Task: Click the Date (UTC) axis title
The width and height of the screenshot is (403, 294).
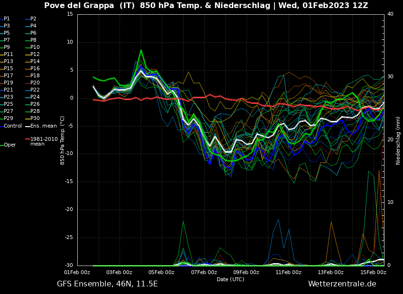Action: [230, 279]
